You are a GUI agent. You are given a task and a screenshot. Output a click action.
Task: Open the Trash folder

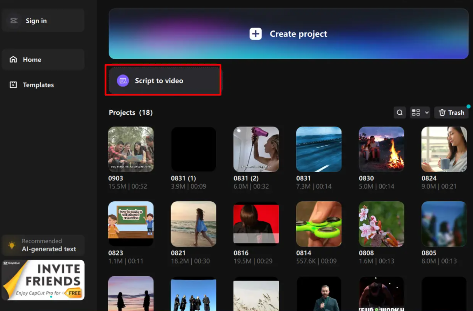(x=451, y=113)
